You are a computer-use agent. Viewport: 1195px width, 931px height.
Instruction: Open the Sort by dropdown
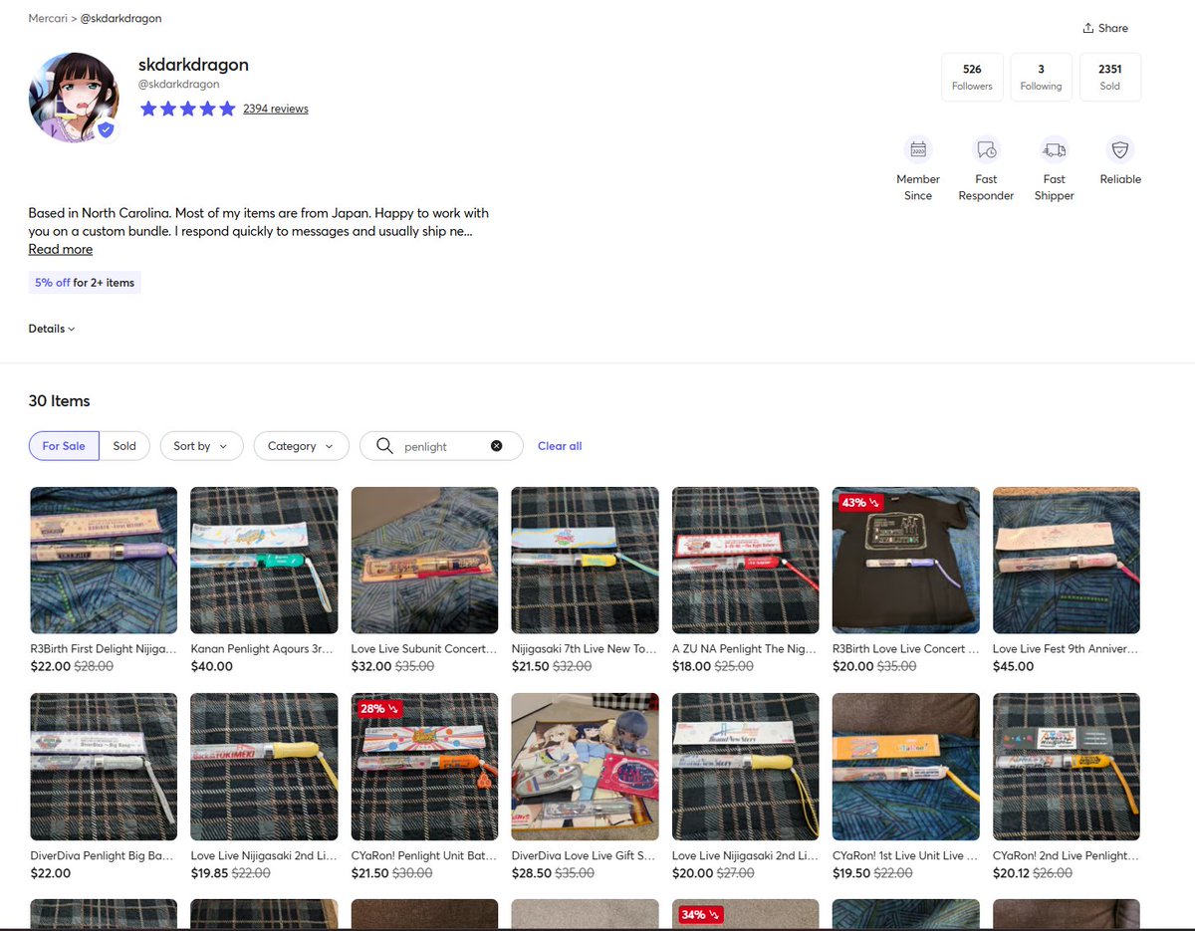click(x=201, y=446)
